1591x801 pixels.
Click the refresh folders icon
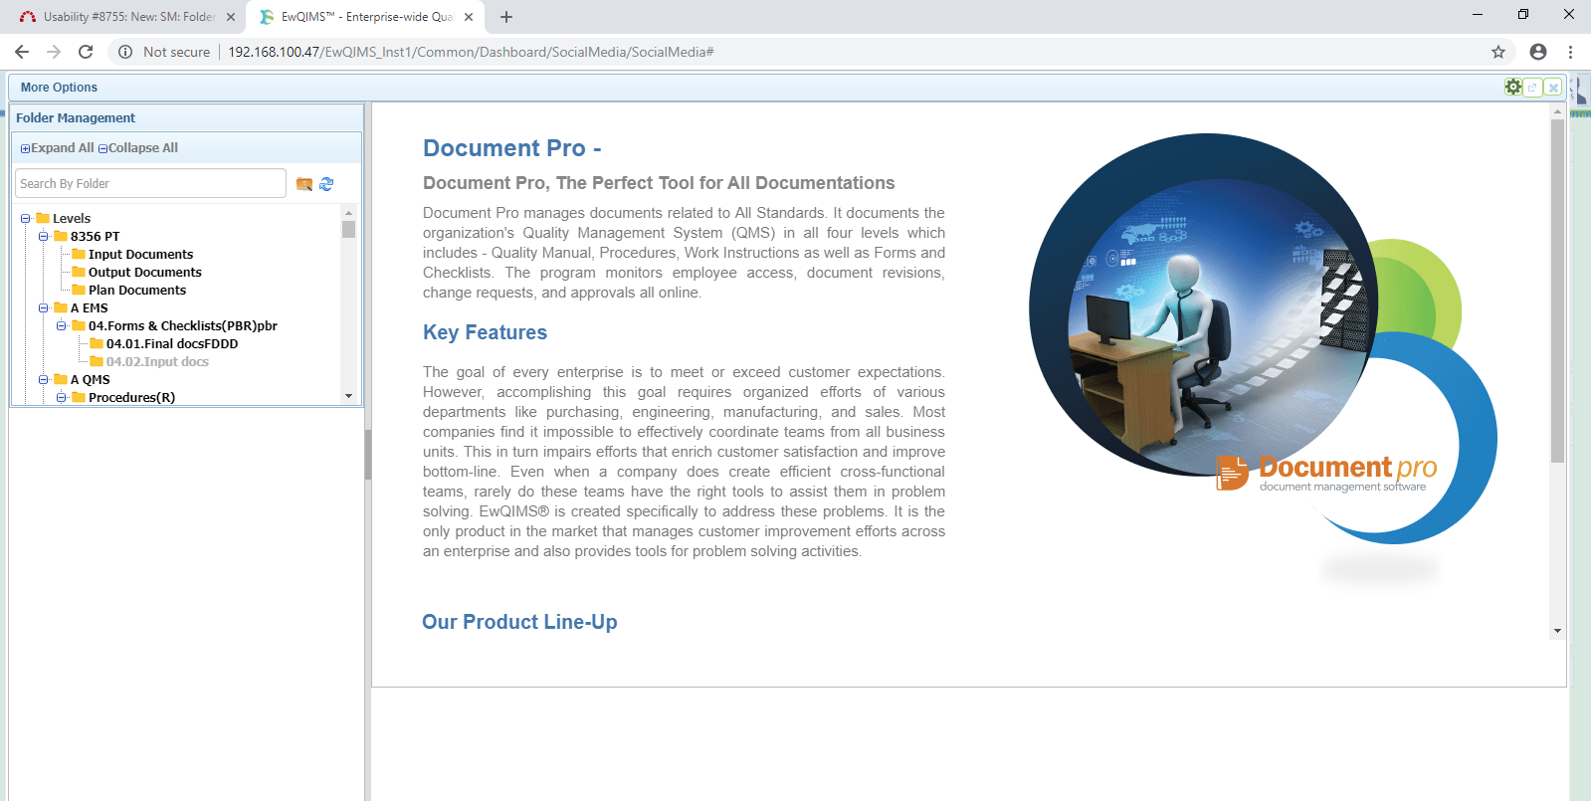(326, 184)
